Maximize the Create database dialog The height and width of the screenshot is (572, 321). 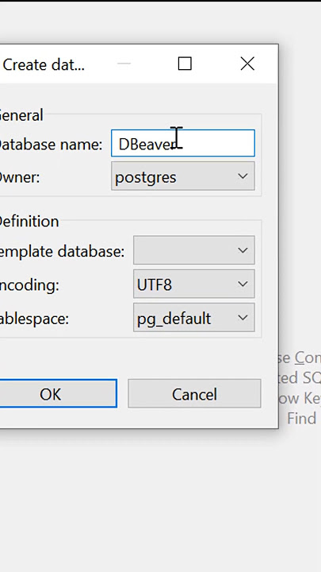pyautogui.click(x=185, y=64)
